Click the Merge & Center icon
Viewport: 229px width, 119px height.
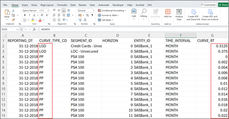tap(68, 15)
